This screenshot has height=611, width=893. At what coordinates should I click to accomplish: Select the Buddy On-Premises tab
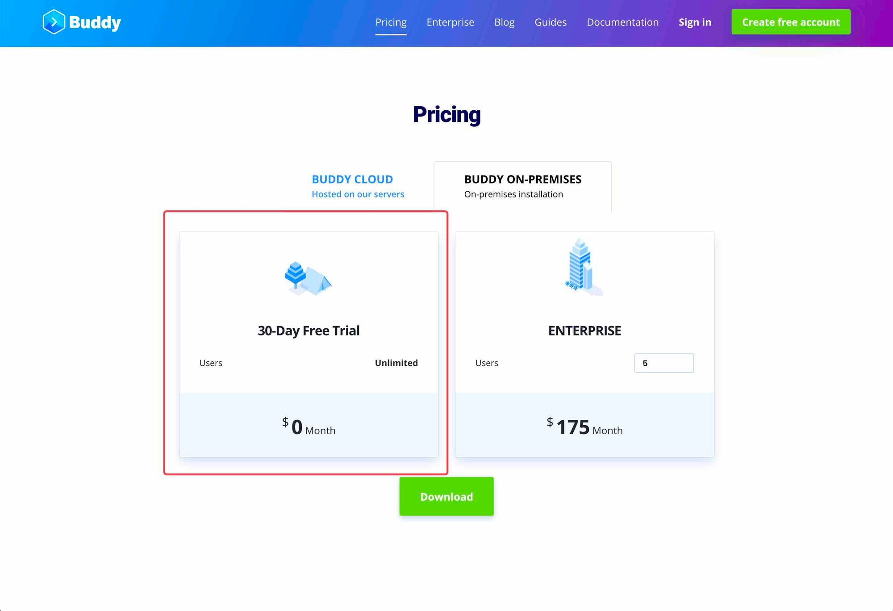522,186
